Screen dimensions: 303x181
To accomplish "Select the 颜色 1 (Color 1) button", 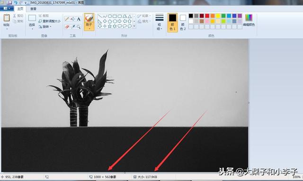I will [x=172, y=22].
